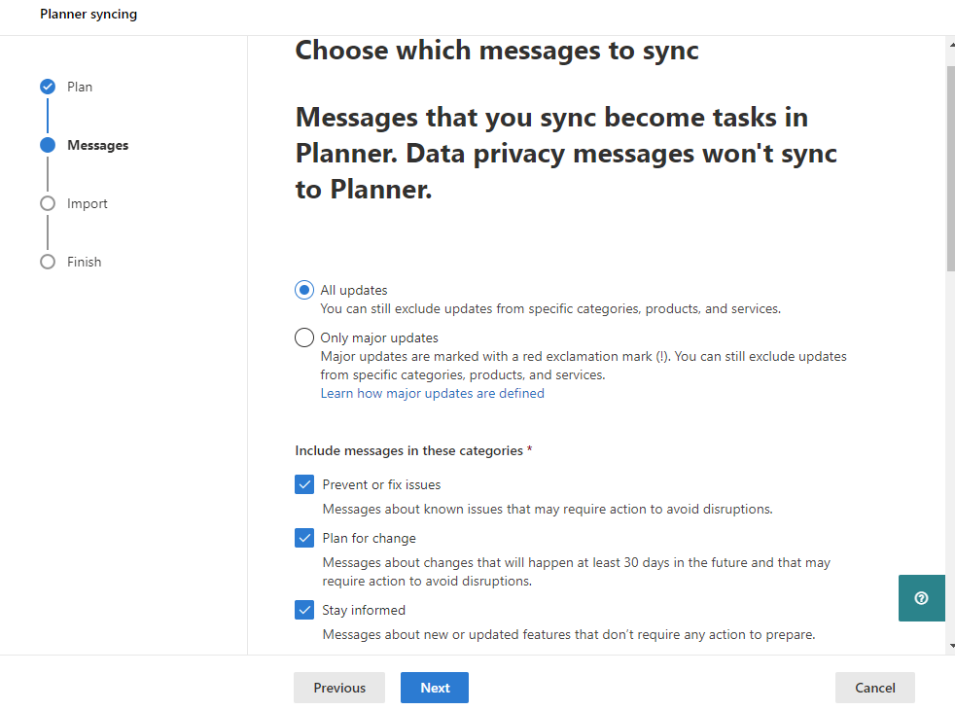Click the scrollbar up arrow
955x710 pixels.
pos(949,45)
